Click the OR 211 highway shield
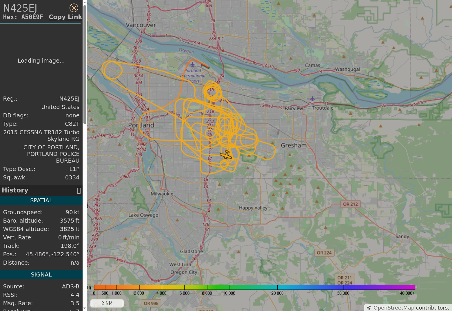 pyautogui.click(x=345, y=278)
